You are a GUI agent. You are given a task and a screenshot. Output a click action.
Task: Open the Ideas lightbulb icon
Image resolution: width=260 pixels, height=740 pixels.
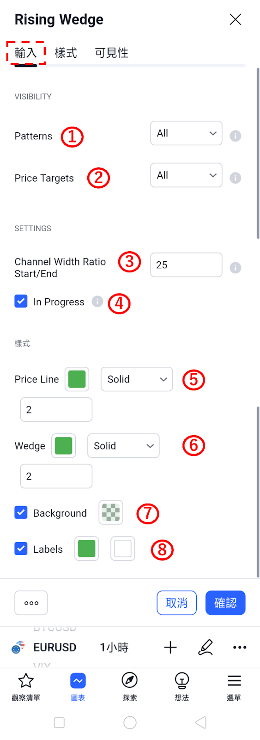[x=182, y=681]
